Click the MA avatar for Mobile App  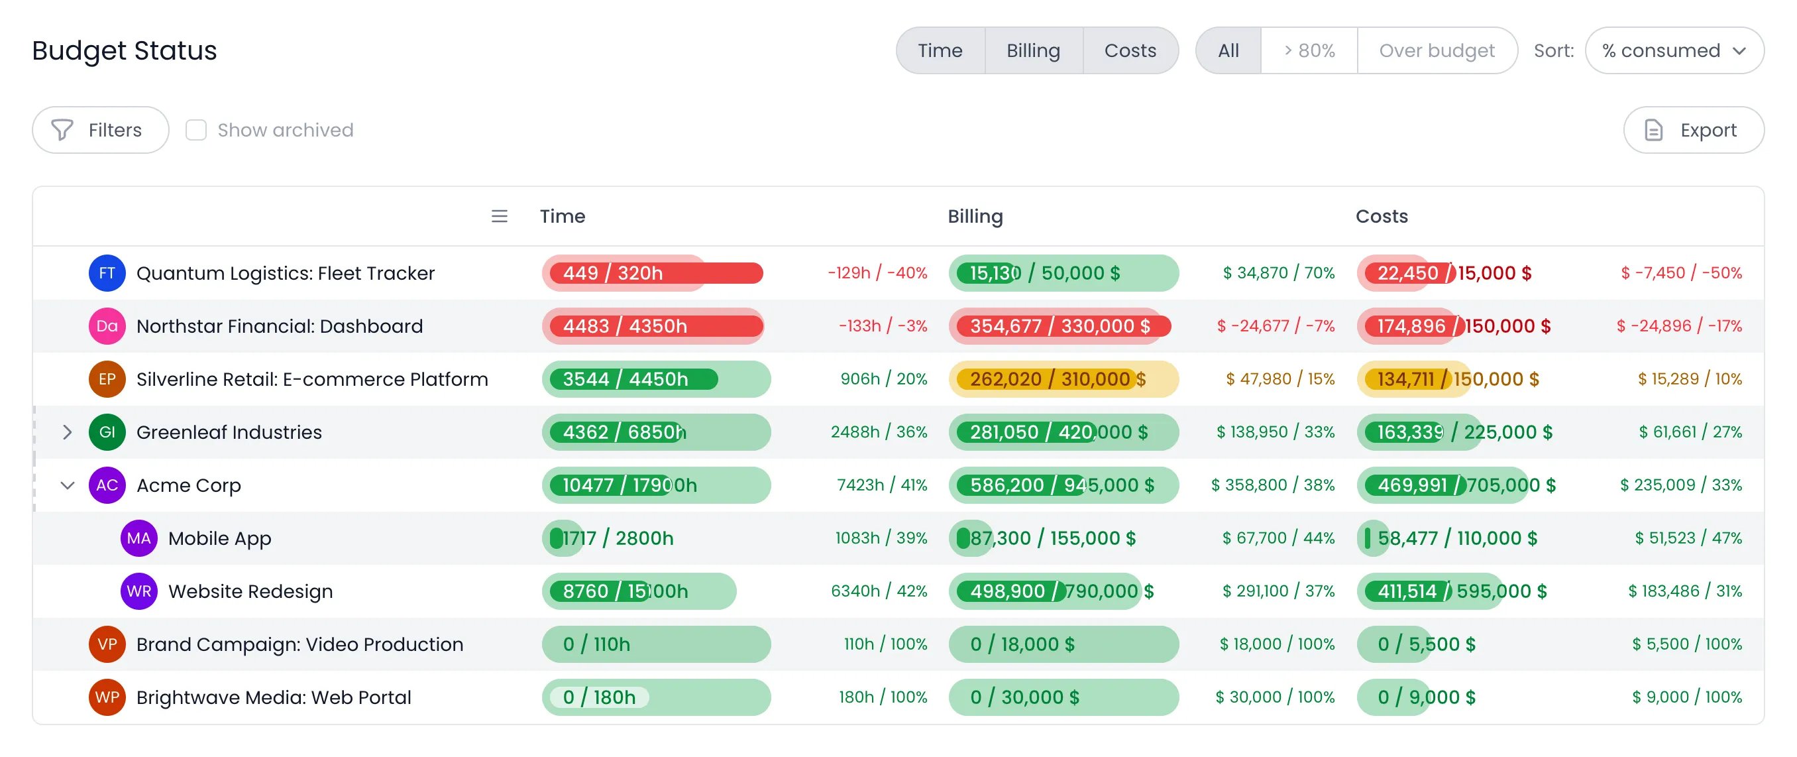pos(139,538)
